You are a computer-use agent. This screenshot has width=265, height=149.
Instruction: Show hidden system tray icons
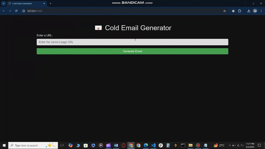[230, 145]
